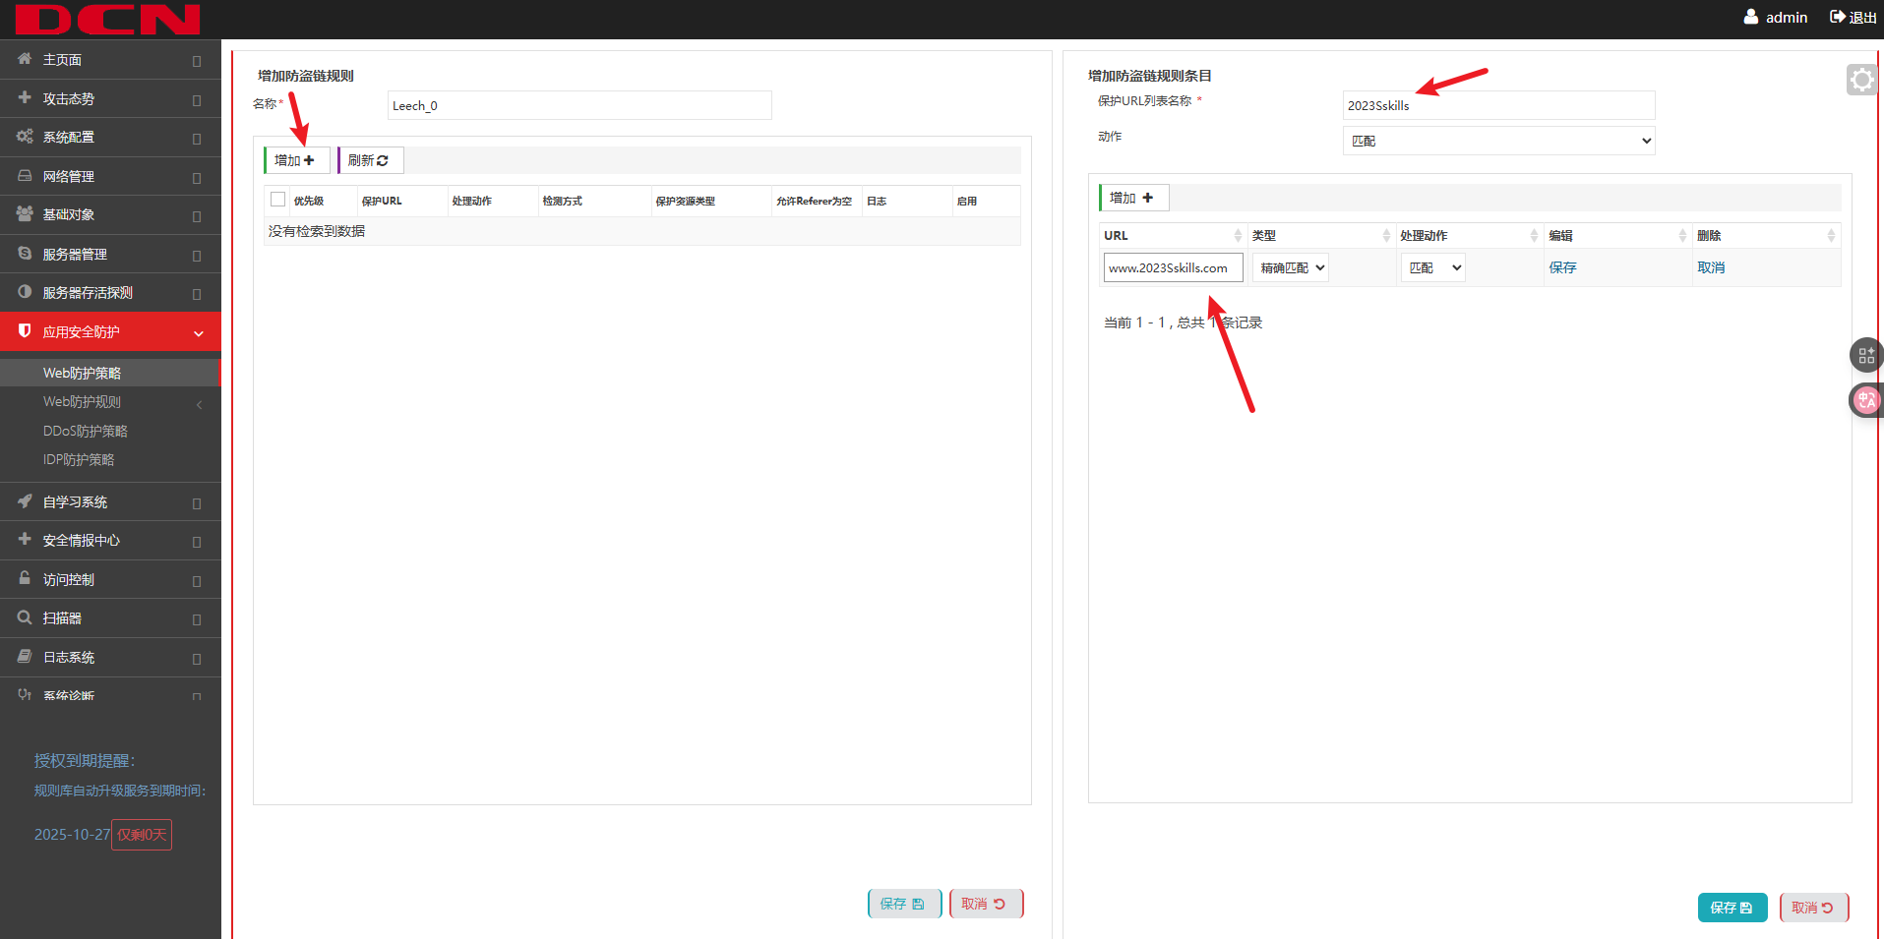Click the 保存 link in the URL row
The height and width of the screenshot is (939, 1884).
1562,267
